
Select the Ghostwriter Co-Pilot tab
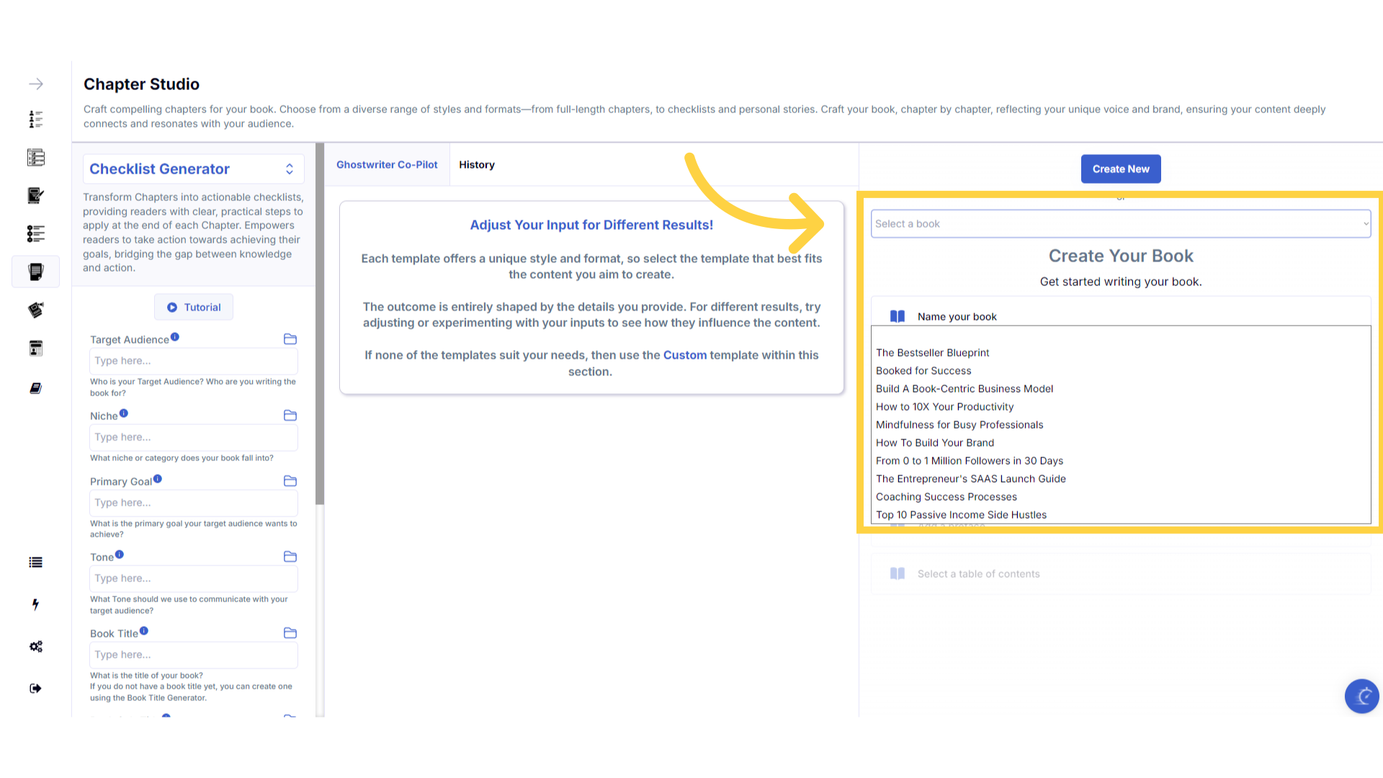point(387,165)
